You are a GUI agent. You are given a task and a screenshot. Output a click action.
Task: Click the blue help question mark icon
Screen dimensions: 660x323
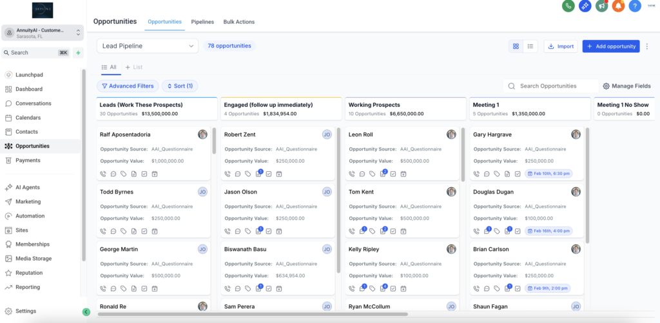tap(635, 6)
